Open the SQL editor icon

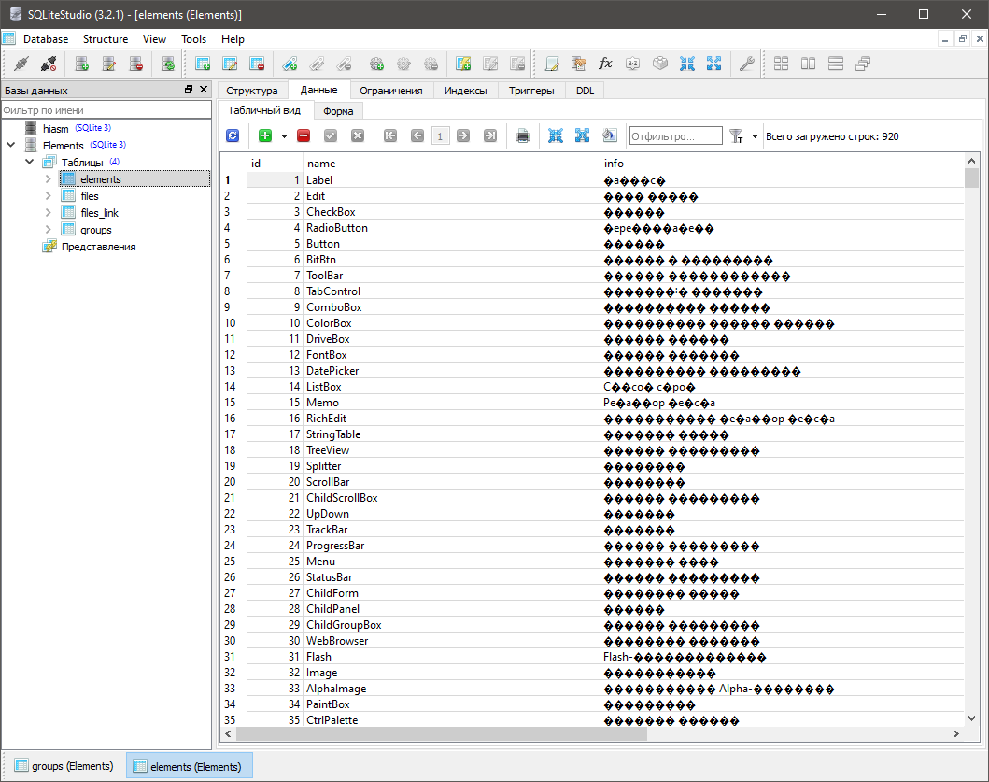click(552, 64)
